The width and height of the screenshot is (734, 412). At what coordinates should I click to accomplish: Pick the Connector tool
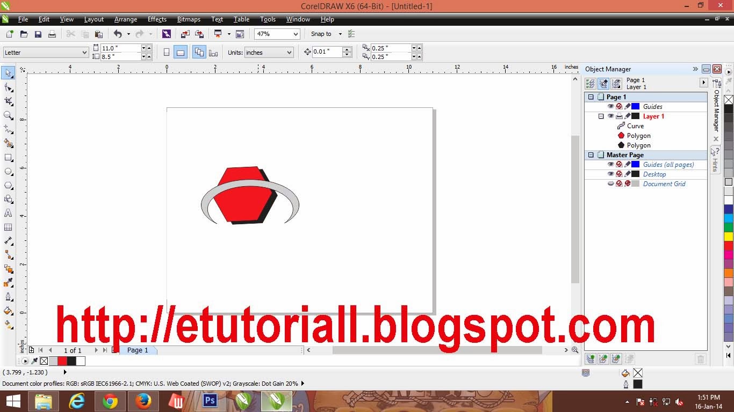click(x=8, y=255)
